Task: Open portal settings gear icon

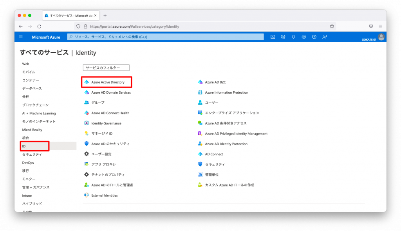Action: pyautogui.click(x=303, y=37)
